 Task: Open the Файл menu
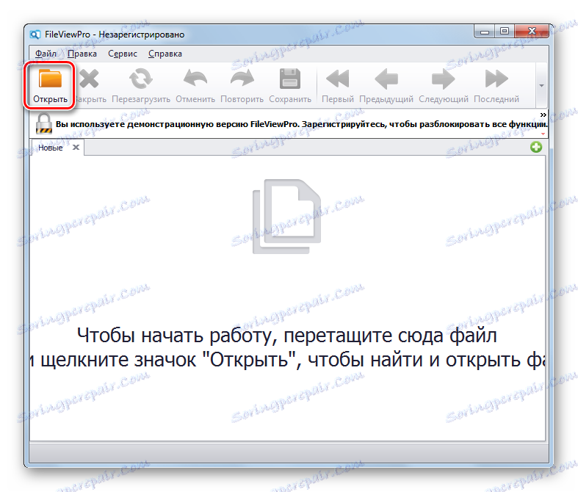[x=46, y=54]
